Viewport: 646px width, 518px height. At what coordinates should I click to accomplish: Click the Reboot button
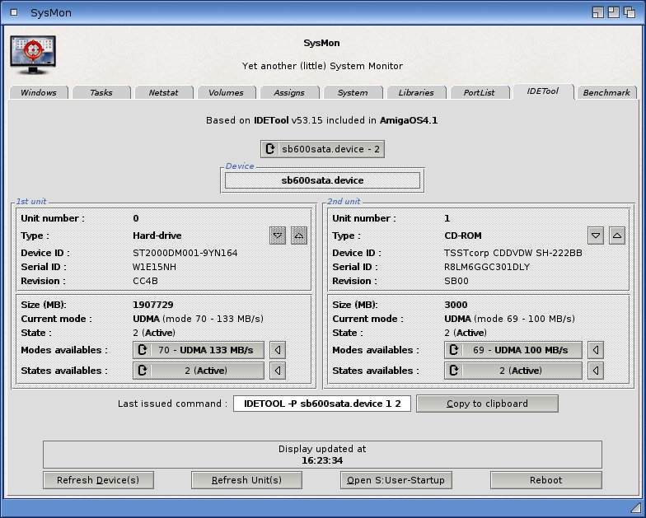point(545,480)
